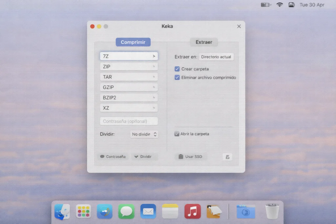The height and width of the screenshot is (224, 336).
Task: Click the icon button beside Usar SSD
Action: (227, 157)
